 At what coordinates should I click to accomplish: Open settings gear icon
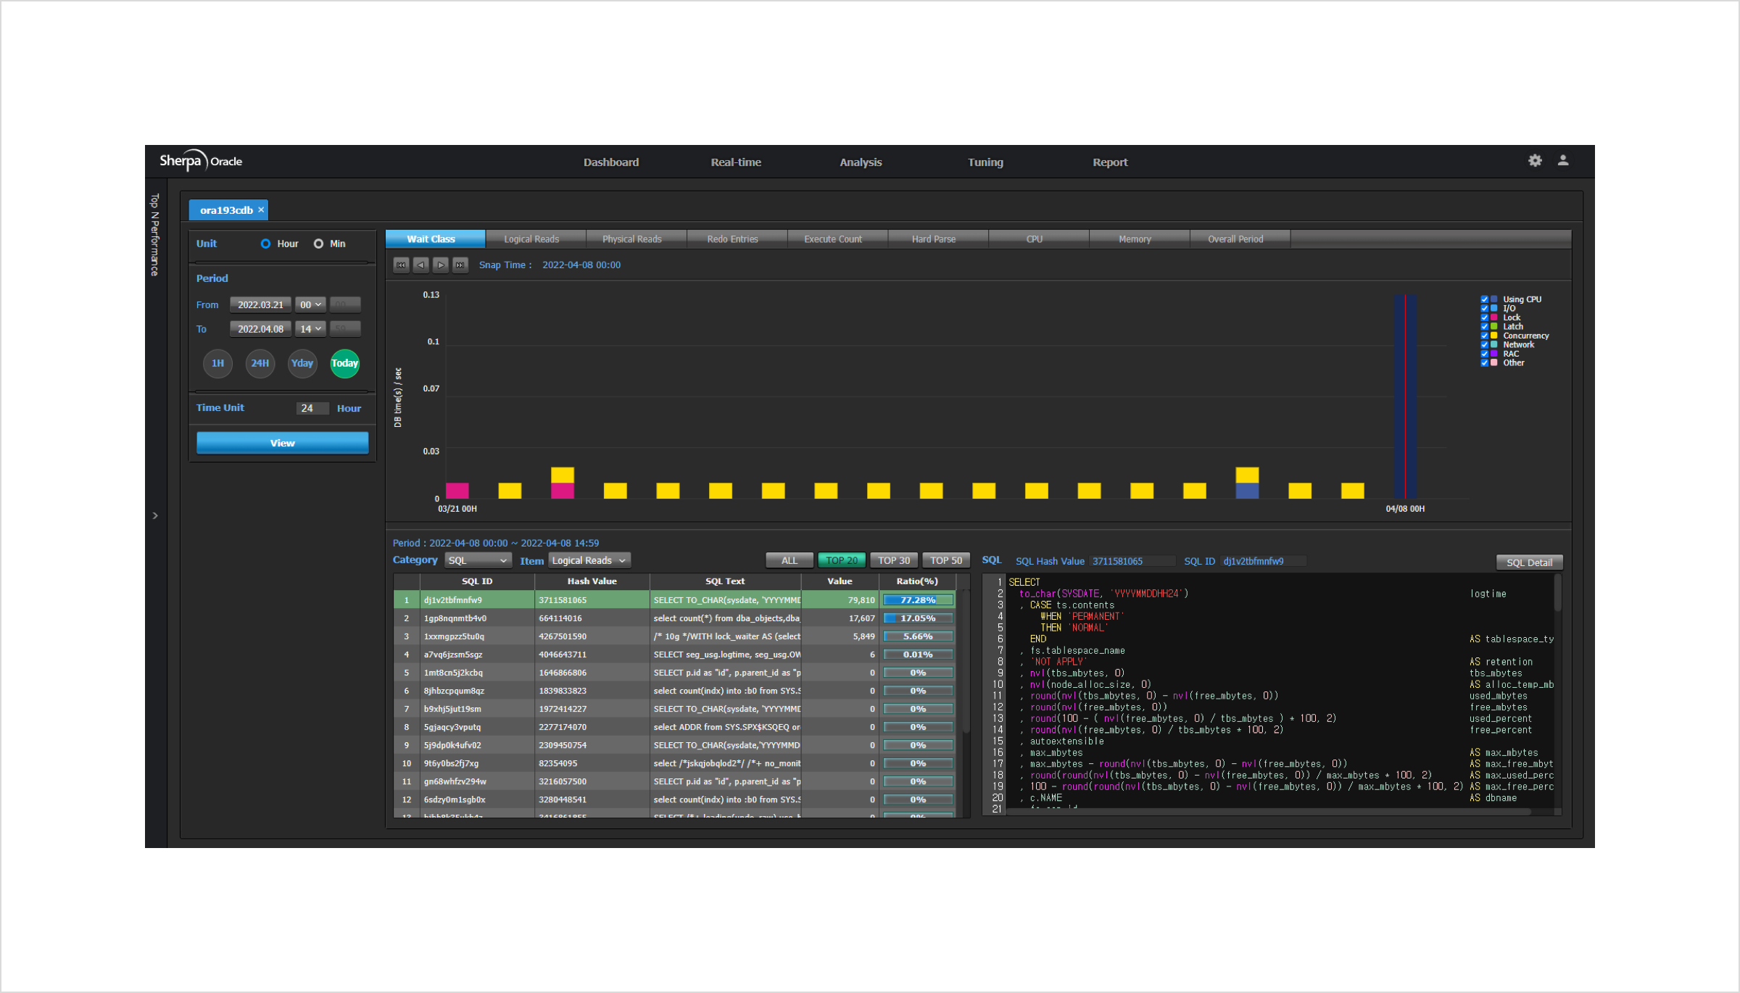pos(1535,161)
